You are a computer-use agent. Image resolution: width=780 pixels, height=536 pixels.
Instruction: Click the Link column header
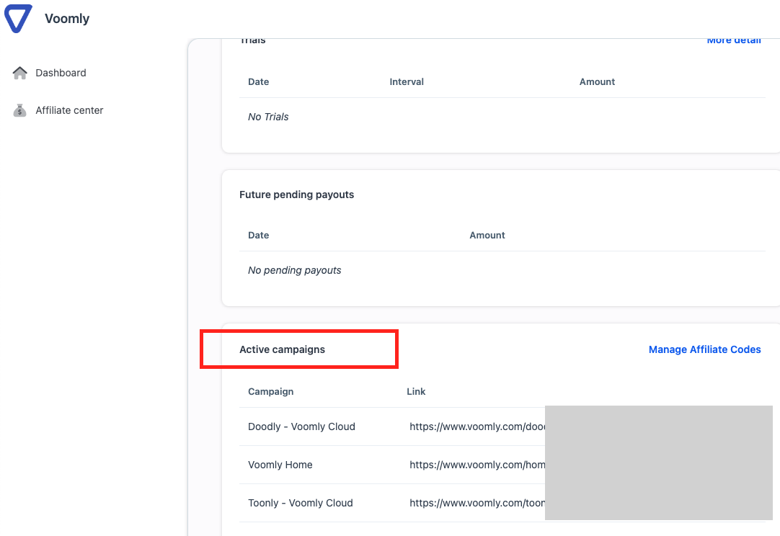click(416, 392)
